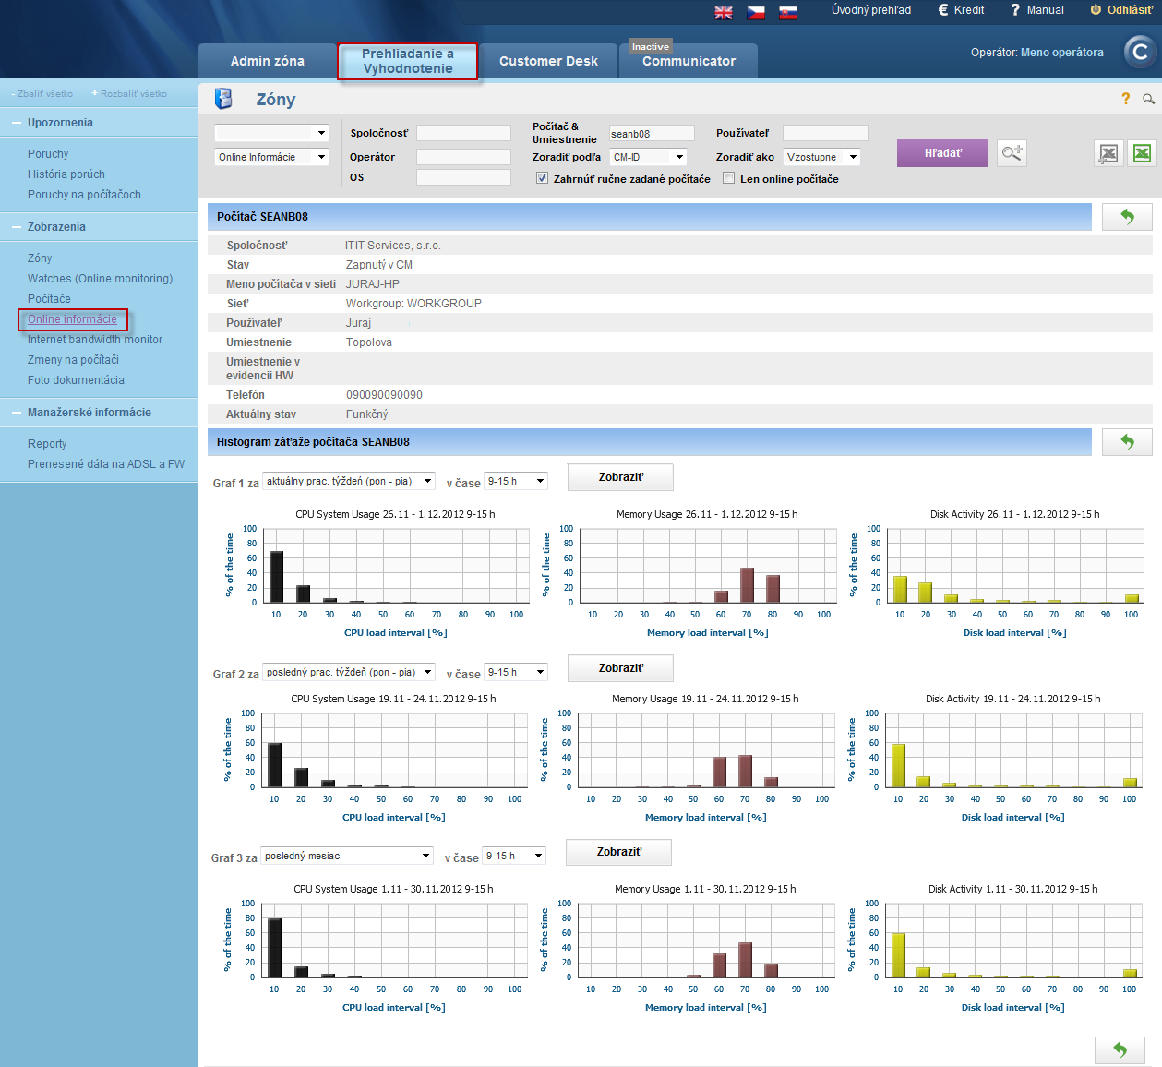This screenshot has height=1067, width=1162.
Task: Switch language with the UK flag icon
Action: 724,12
